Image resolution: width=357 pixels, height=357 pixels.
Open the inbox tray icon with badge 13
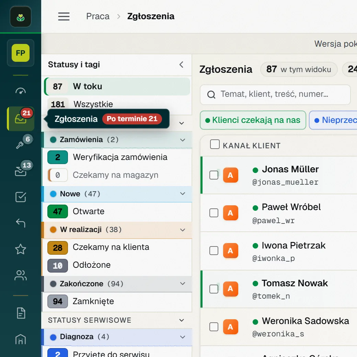[21, 171]
